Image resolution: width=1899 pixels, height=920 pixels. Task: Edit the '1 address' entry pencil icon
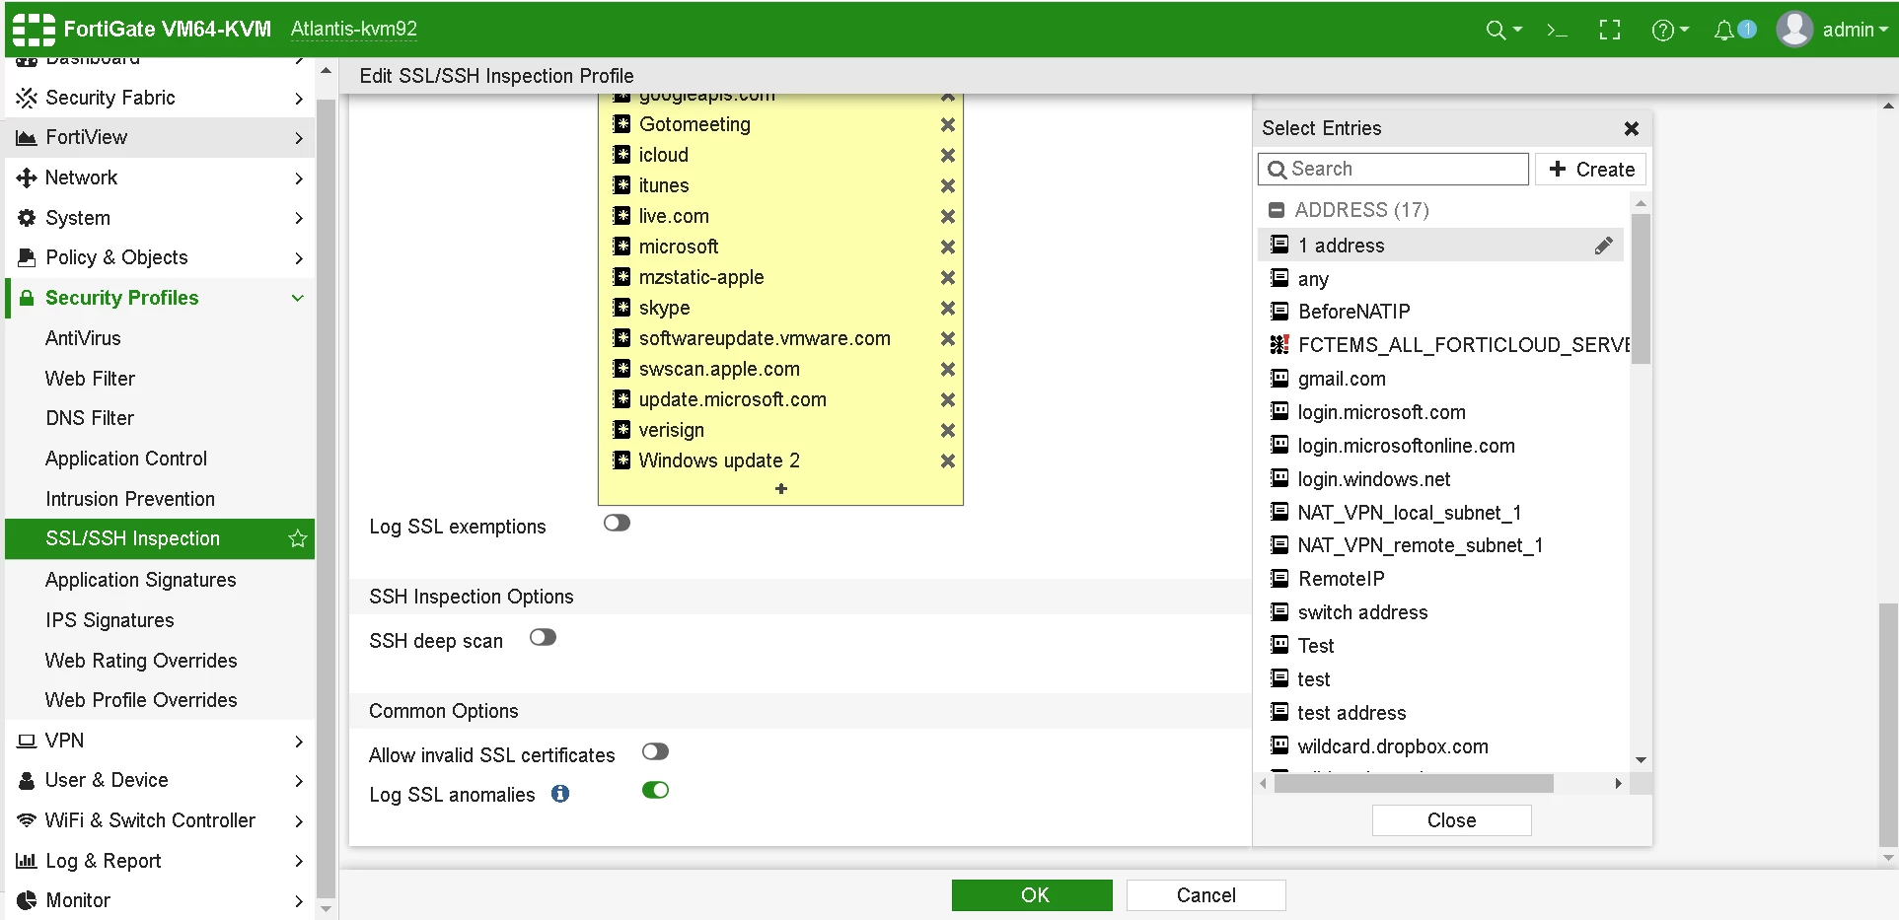point(1604,246)
